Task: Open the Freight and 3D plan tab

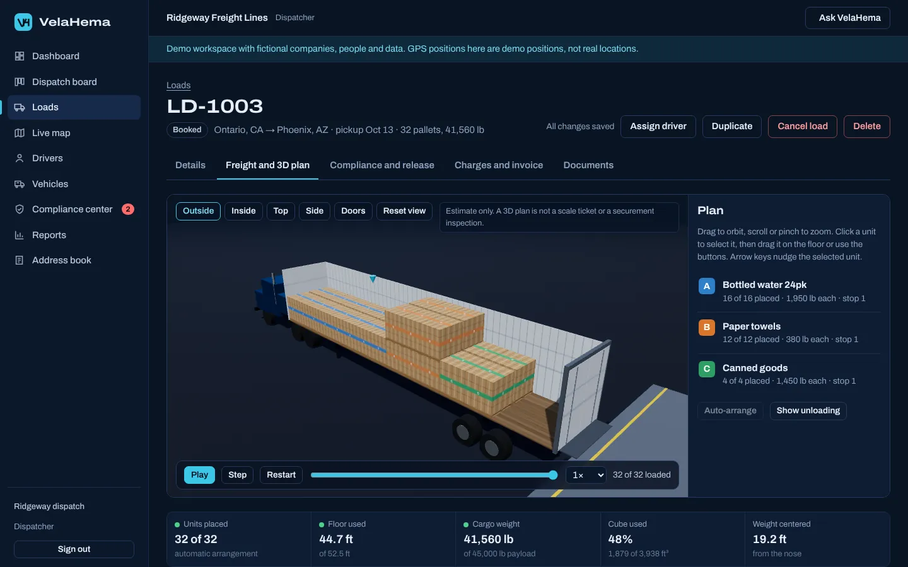Action: [267, 165]
